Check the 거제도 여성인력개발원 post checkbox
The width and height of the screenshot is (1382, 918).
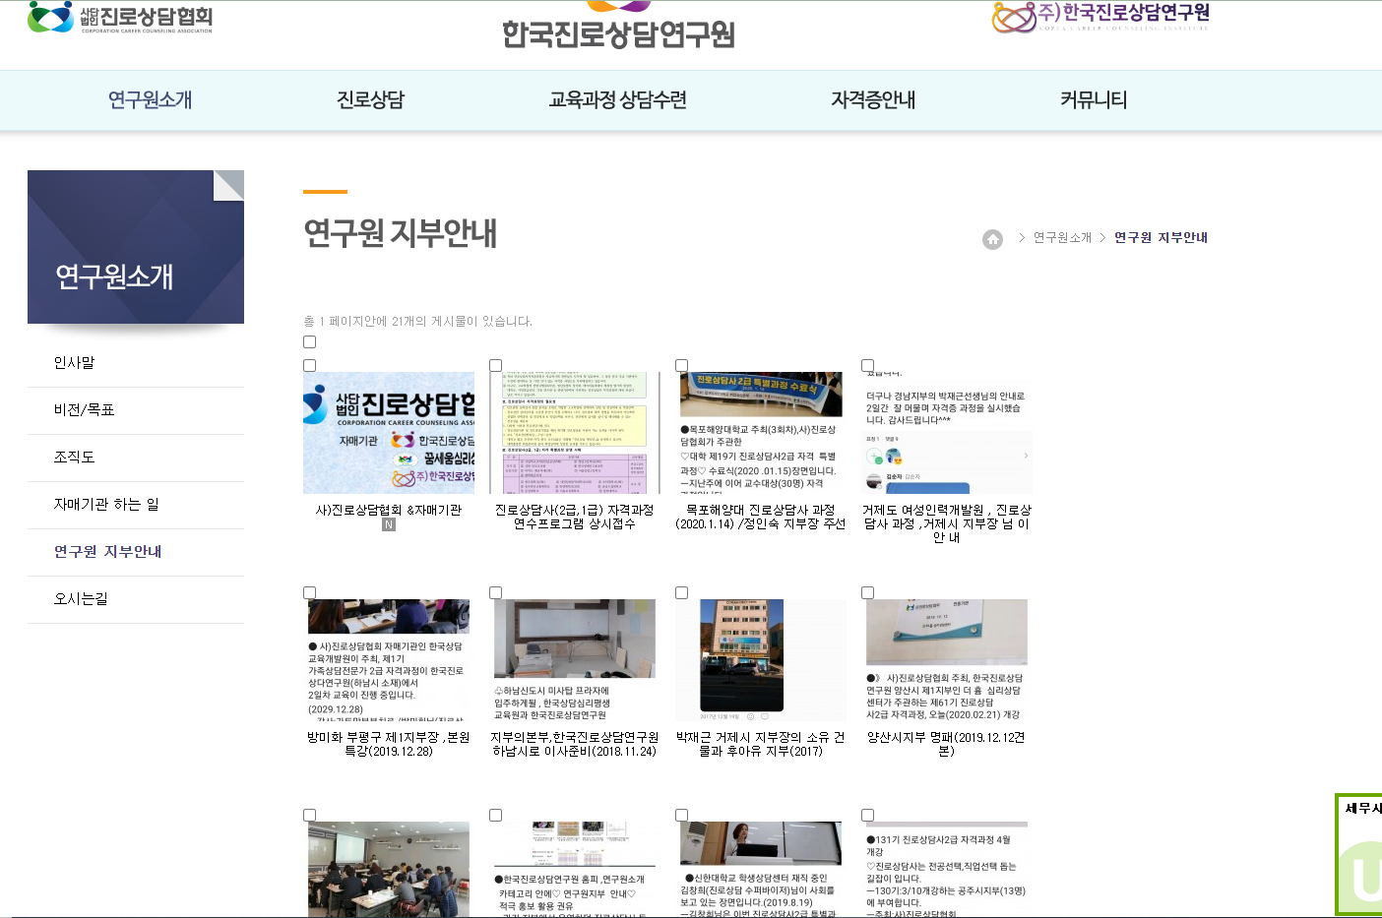click(x=867, y=366)
